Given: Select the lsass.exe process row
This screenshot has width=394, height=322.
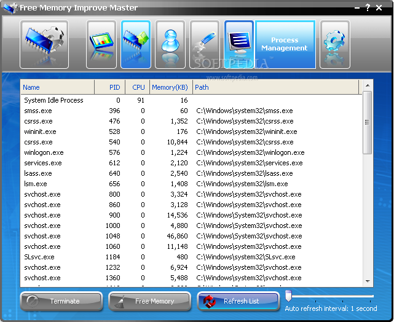Looking at the screenshot, I should (x=192, y=173).
